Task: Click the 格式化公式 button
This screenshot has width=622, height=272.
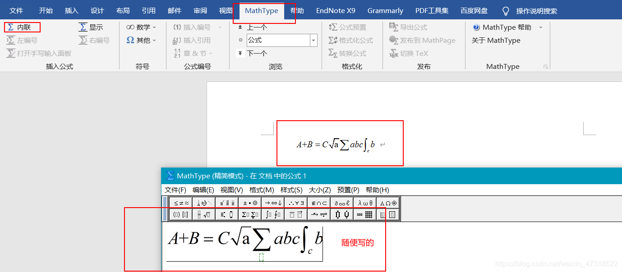Action: (351, 41)
